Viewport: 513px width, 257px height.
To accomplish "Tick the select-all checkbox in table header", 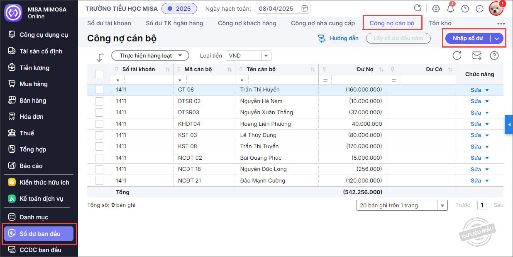I will tap(99, 74).
